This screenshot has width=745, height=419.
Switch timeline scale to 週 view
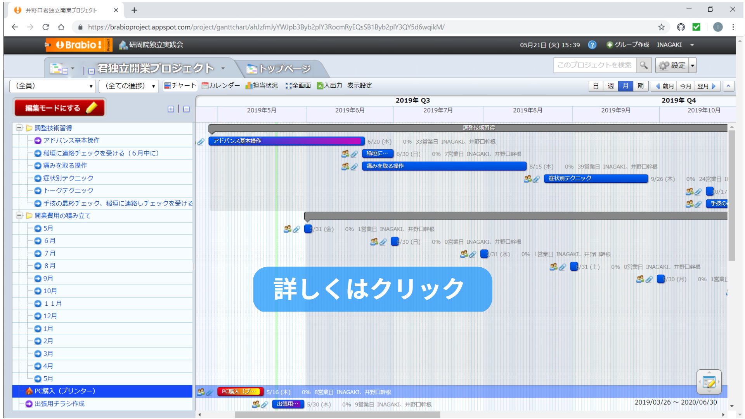click(x=611, y=86)
